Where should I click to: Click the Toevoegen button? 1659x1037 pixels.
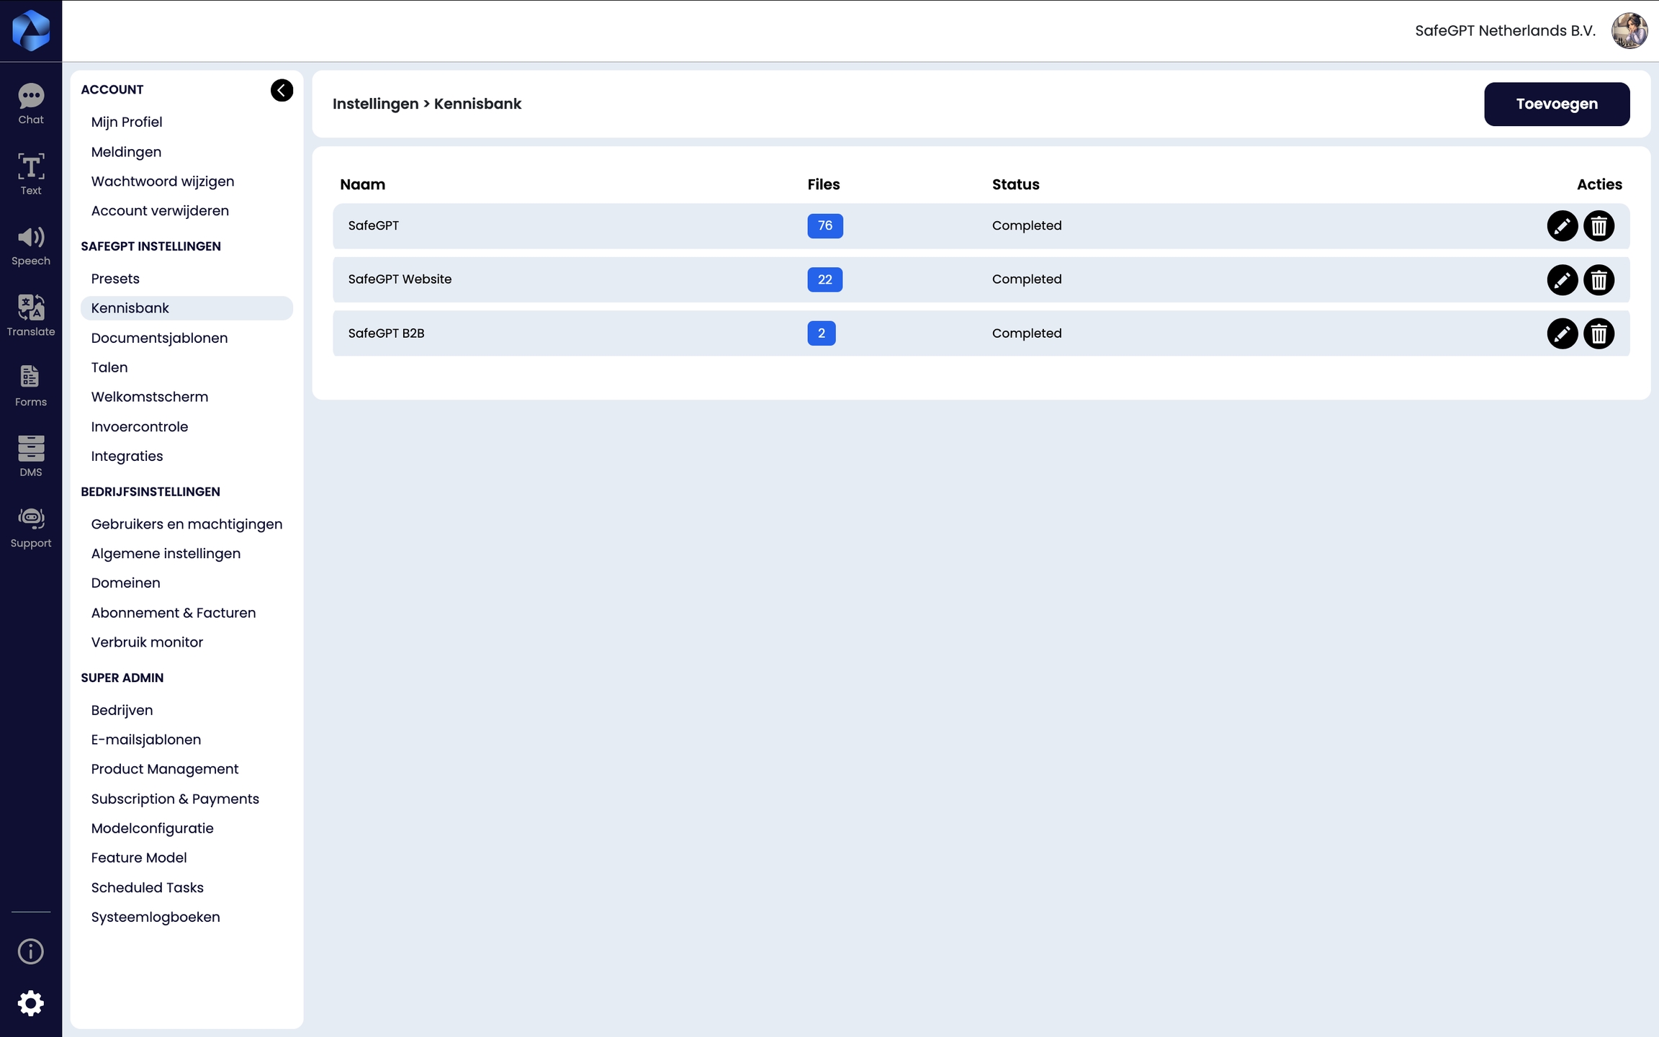1556,104
